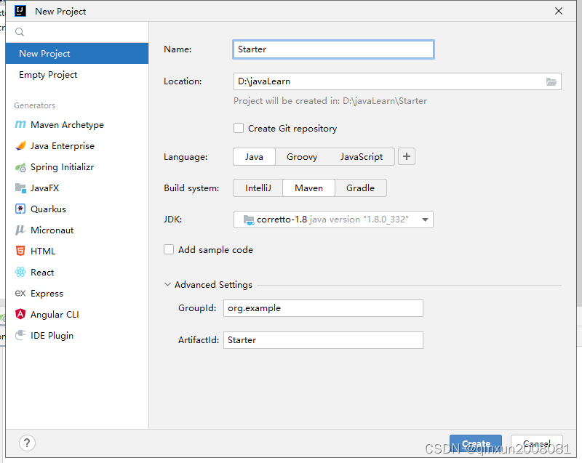Click the Cancel button
Viewport: 582px width, 463px height.
pyautogui.click(x=537, y=443)
